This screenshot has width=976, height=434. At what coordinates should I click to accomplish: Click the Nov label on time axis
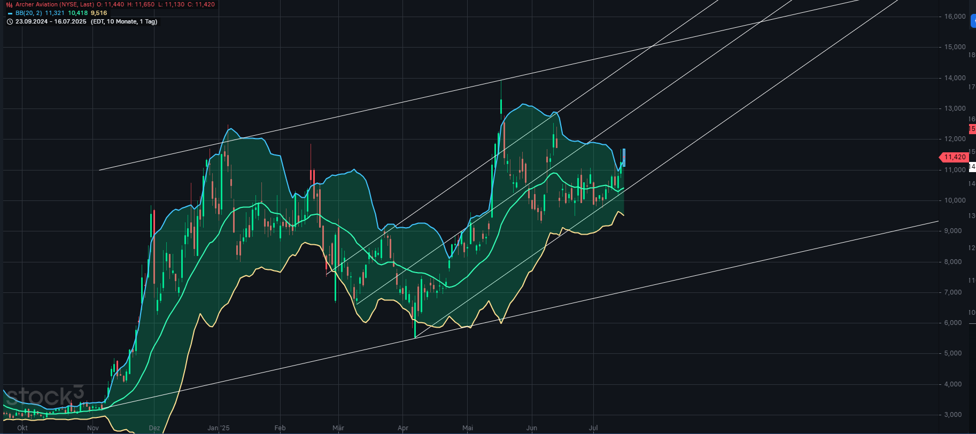(93, 428)
